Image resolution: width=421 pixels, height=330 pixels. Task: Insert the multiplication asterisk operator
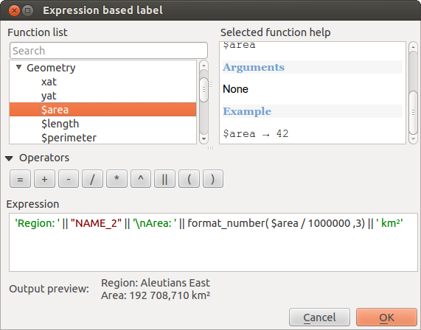[x=116, y=179]
